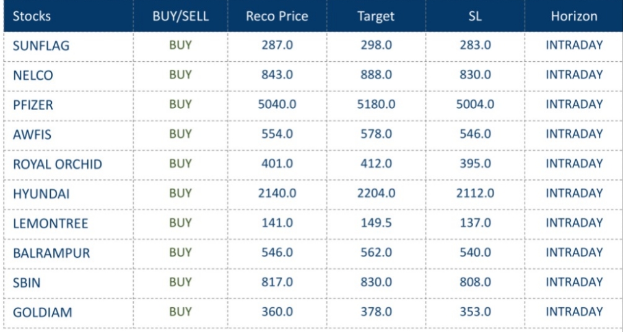623x332 pixels.
Task: Click the Horizon column header
Action: [x=574, y=16]
